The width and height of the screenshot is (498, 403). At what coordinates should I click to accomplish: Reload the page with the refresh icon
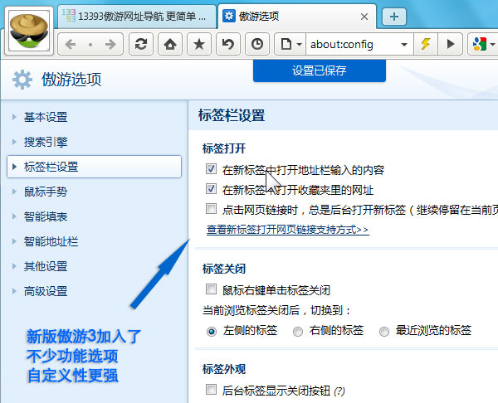pos(141,44)
